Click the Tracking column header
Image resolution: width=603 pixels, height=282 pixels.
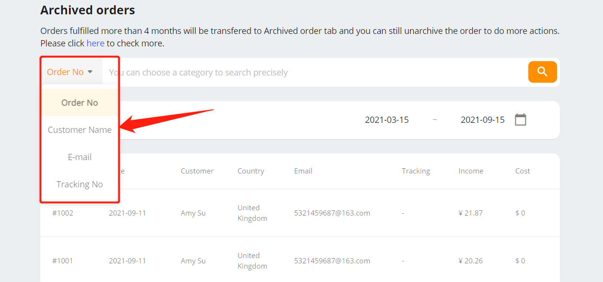click(416, 171)
